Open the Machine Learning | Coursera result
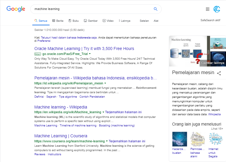The height and width of the screenshot is (162, 226). click(x=61, y=136)
